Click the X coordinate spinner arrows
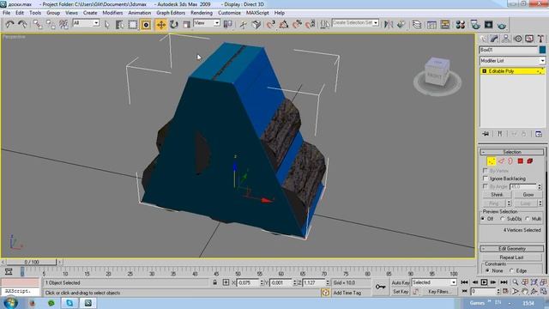 point(262,282)
